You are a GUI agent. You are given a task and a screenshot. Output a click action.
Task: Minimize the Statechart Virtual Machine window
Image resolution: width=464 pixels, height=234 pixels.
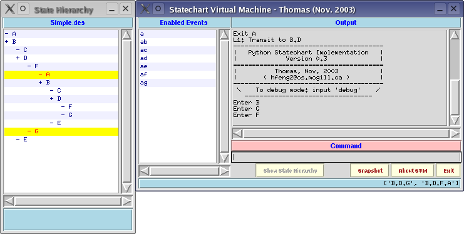click(440, 9)
